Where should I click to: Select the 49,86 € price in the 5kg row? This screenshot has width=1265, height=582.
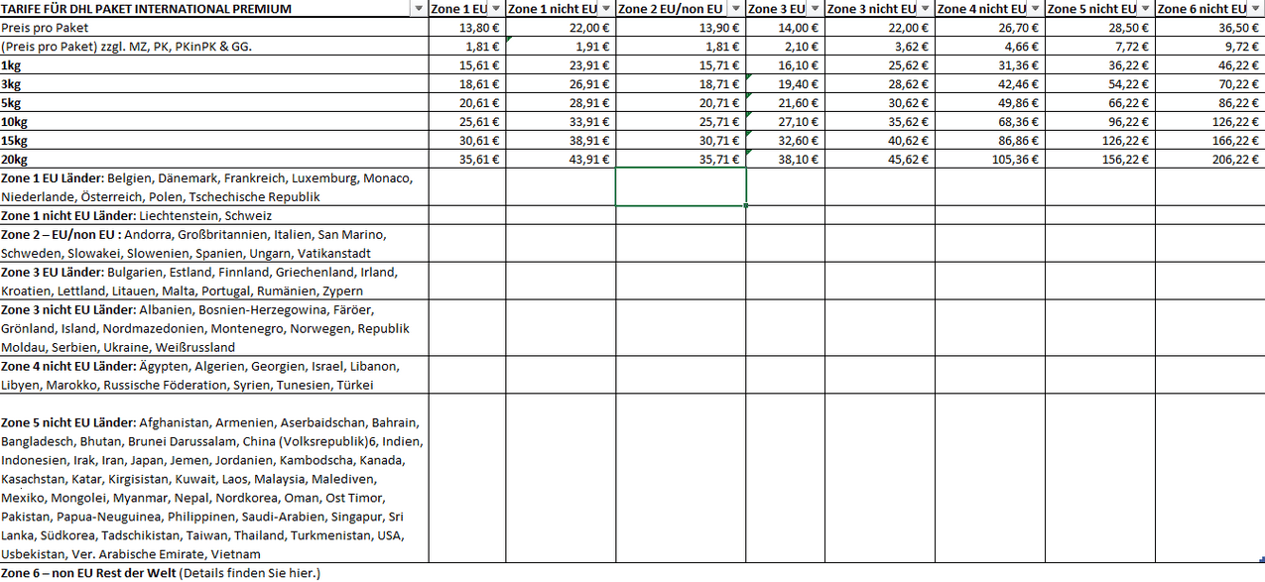990,103
